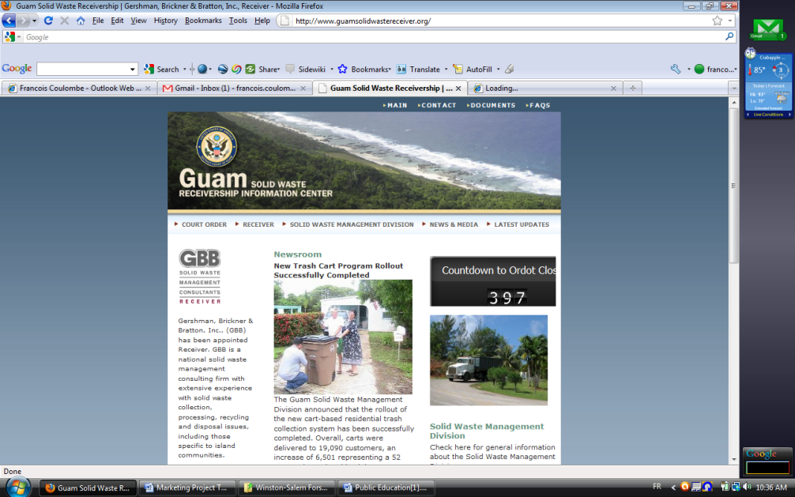Click the scrollbar down arrow
The height and width of the screenshot is (497, 795).
[733, 460]
